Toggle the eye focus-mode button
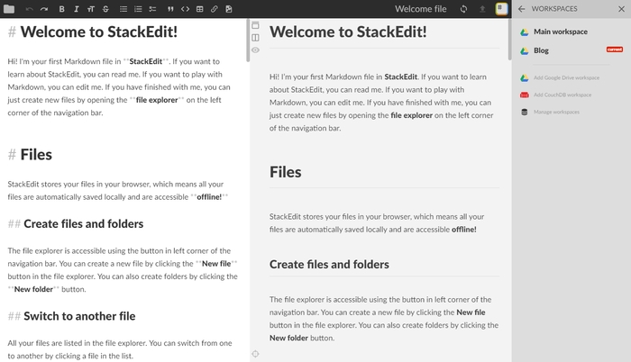The image size is (631, 362). tap(255, 50)
